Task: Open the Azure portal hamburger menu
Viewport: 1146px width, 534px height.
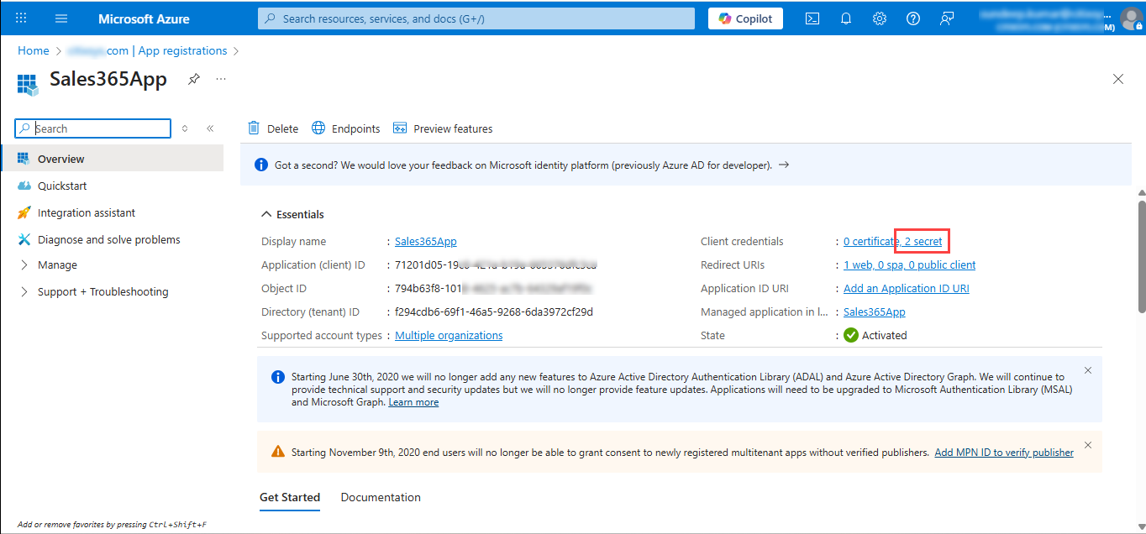Action: tap(61, 18)
